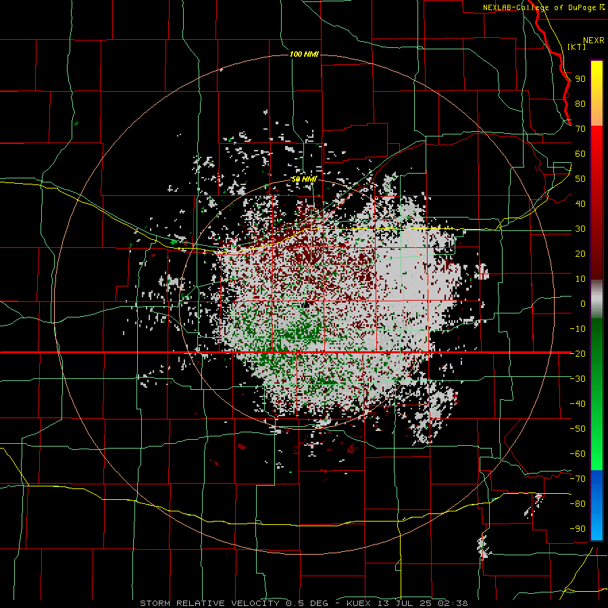Select the positive 70 knot scale label
608x608 pixels.
click(x=580, y=129)
